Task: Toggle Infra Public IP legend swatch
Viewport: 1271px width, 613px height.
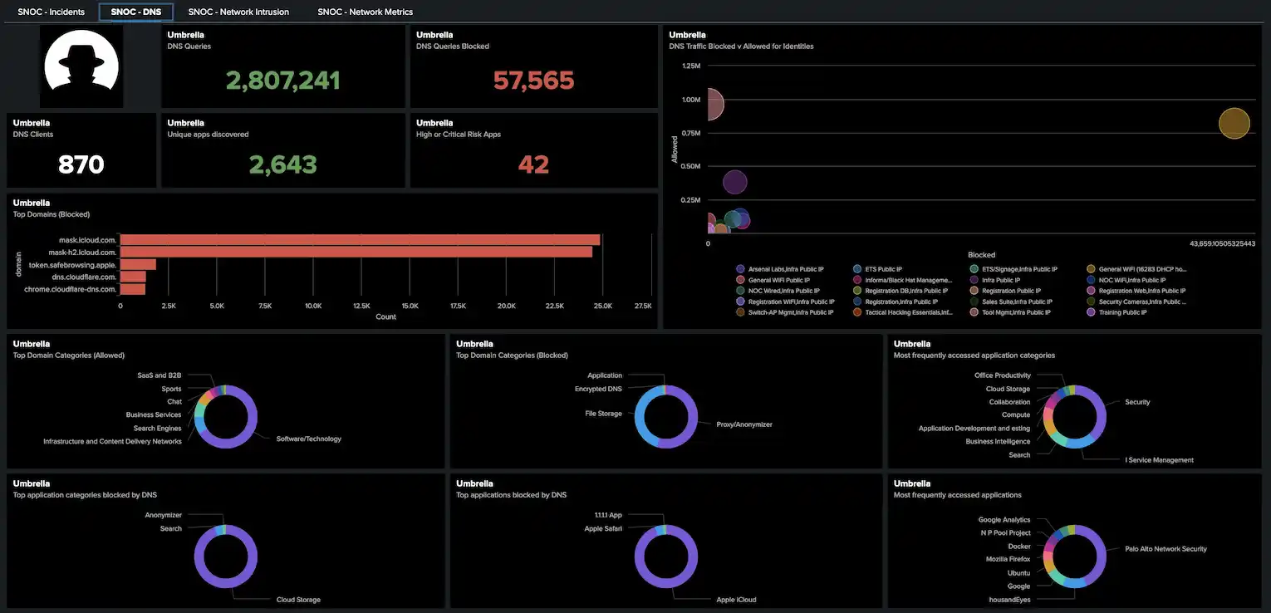Action: [974, 280]
